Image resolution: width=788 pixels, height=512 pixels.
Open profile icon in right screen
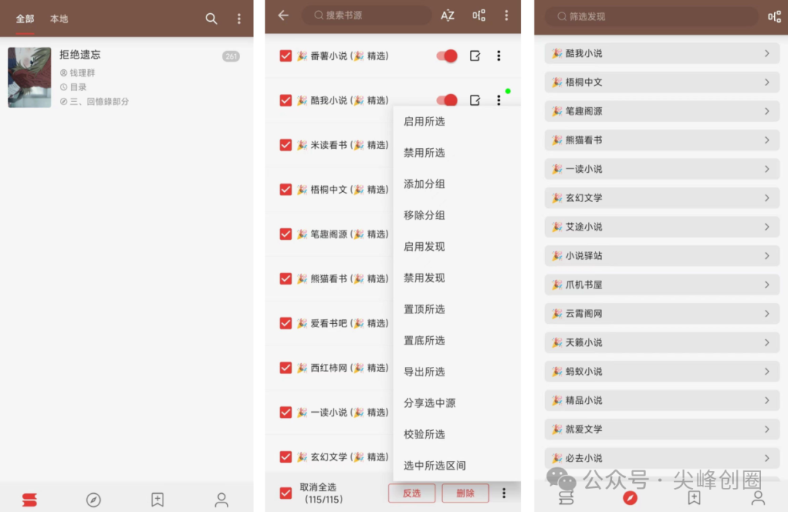tap(758, 498)
